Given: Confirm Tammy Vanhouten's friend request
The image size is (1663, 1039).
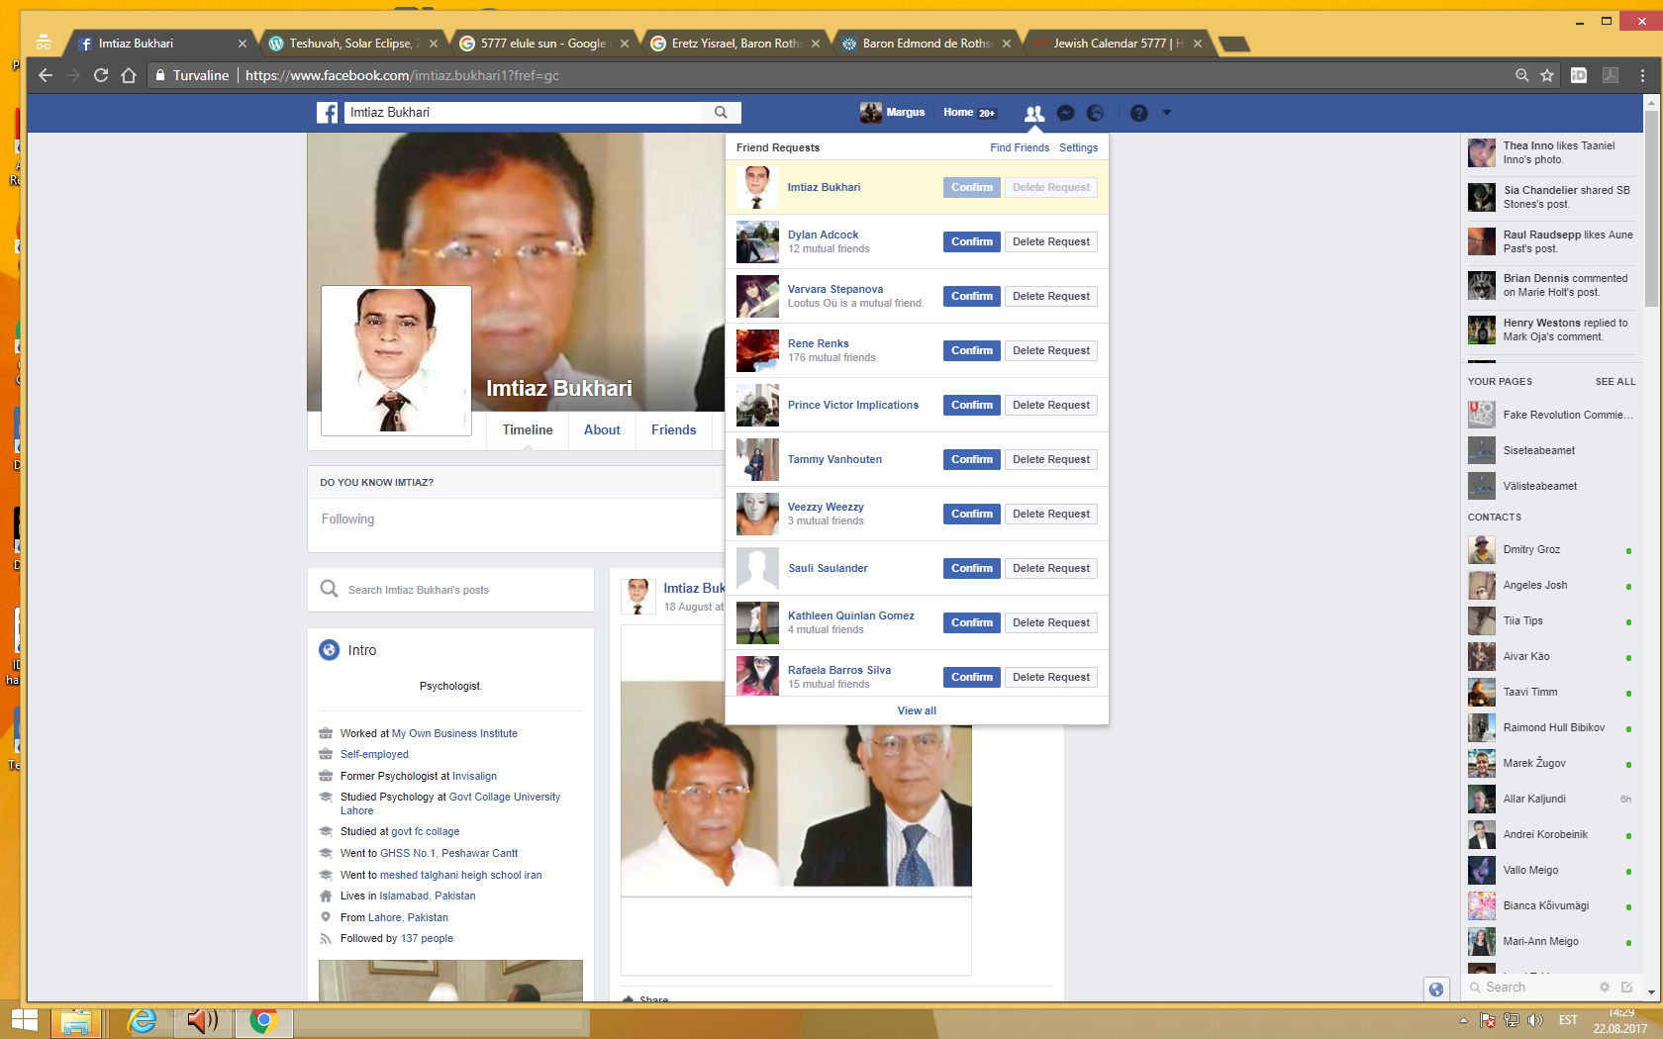Looking at the screenshot, I should [x=972, y=459].
